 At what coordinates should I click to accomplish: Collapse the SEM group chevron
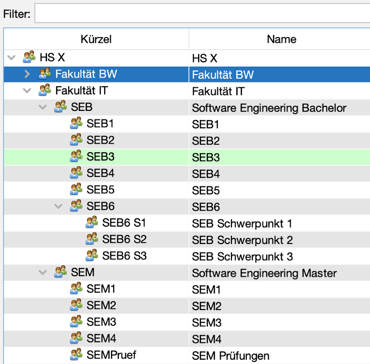43,273
